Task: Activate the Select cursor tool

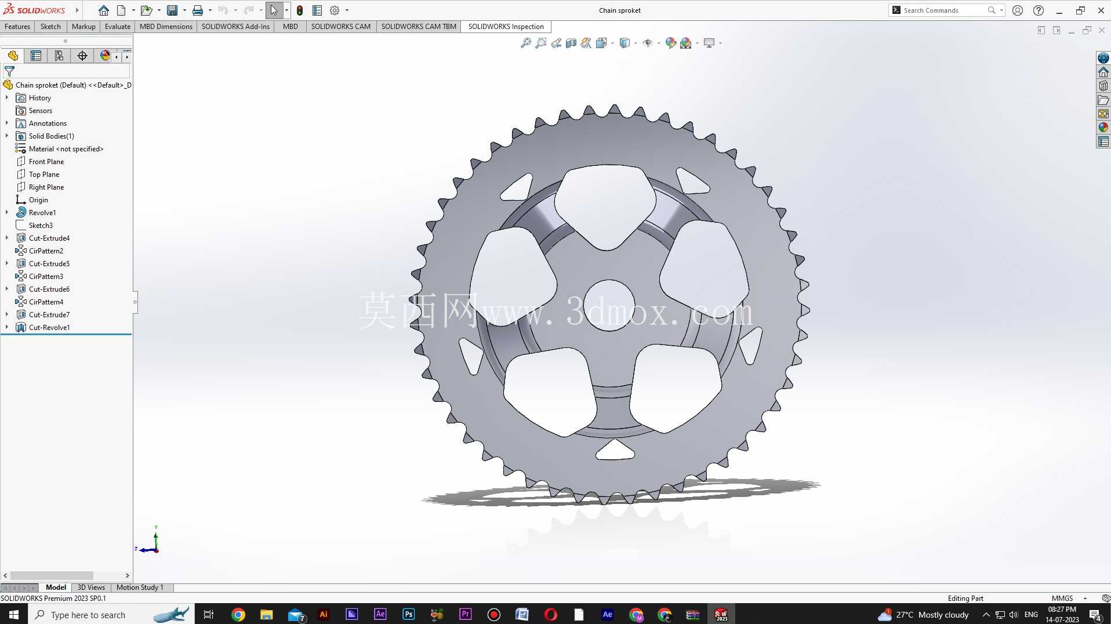Action: pyautogui.click(x=274, y=10)
